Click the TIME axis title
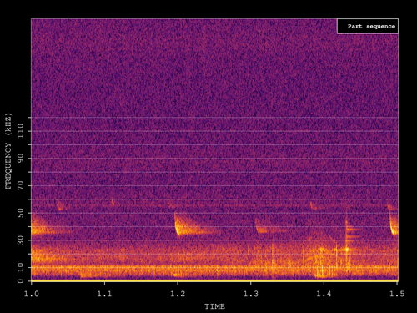417x313 pixels. (214, 306)
